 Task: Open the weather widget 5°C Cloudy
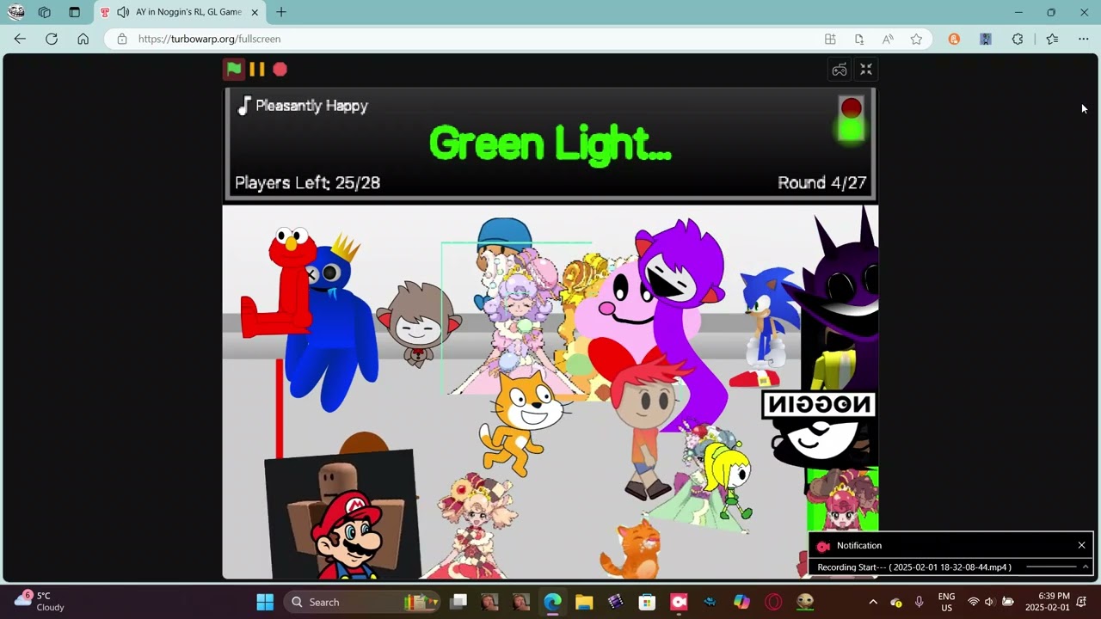(x=40, y=601)
